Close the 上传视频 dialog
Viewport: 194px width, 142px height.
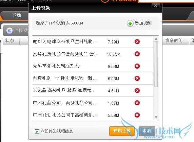click(x=156, y=6)
